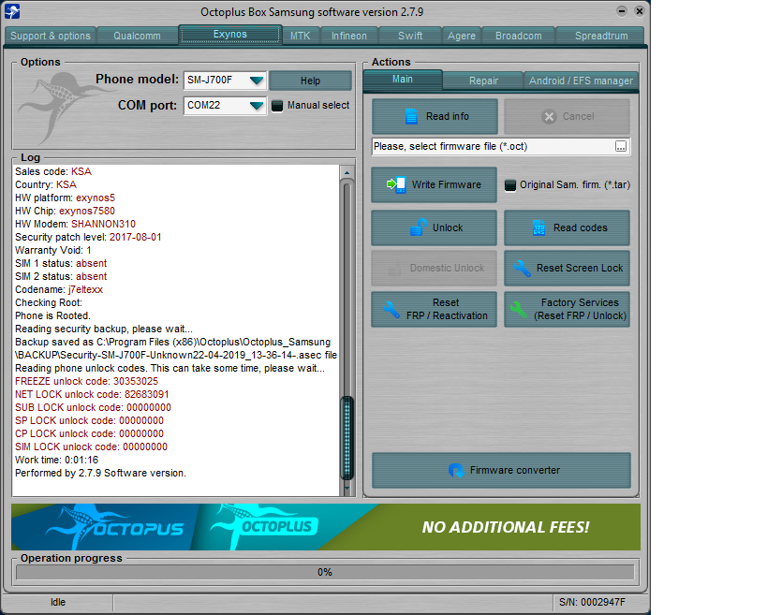Click the Security patch level log line

(x=88, y=237)
